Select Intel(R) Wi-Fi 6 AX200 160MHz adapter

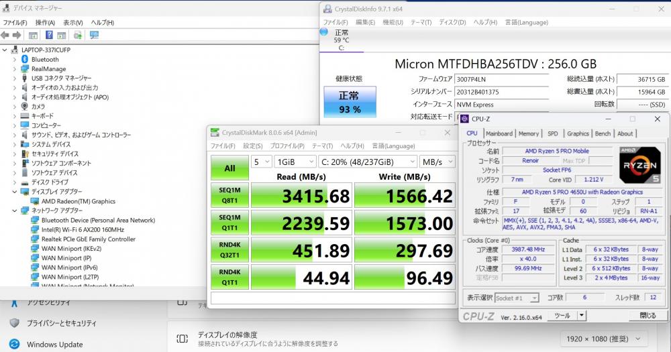point(83,230)
